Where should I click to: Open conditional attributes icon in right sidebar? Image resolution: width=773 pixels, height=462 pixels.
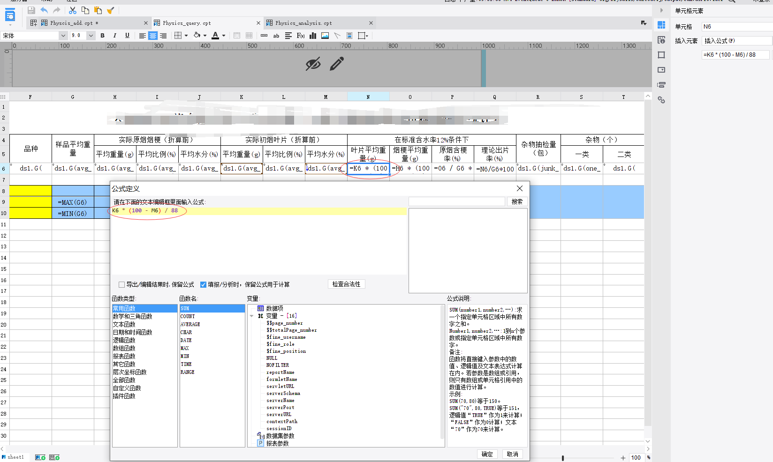coord(661,85)
